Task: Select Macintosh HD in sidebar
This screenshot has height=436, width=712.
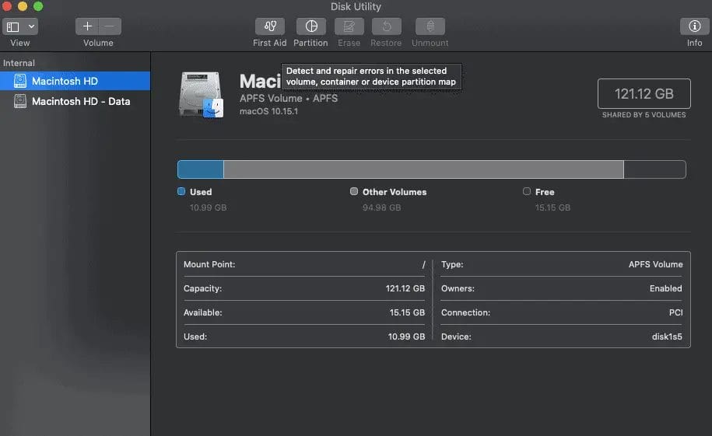Action: click(75, 81)
